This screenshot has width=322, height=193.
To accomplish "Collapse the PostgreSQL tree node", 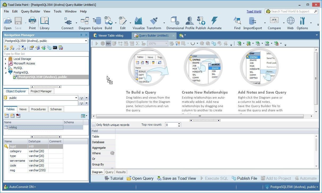I will pos(6,72).
